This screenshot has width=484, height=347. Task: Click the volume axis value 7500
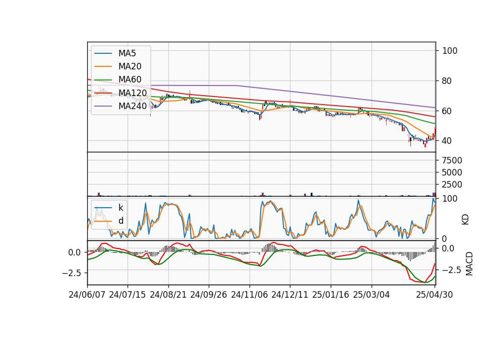(452, 160)
